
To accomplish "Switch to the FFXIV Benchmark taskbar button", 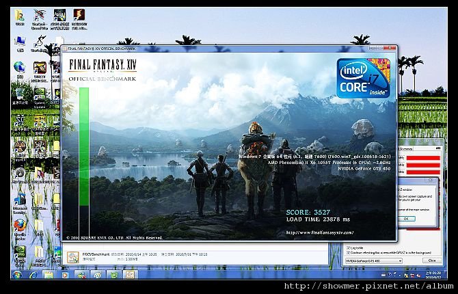I will (x=129, y=275).
